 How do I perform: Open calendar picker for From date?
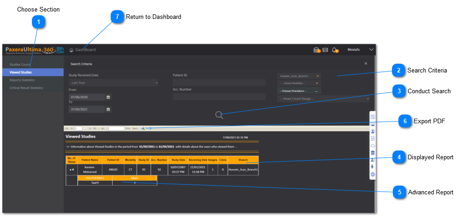(x=108, y=97)
